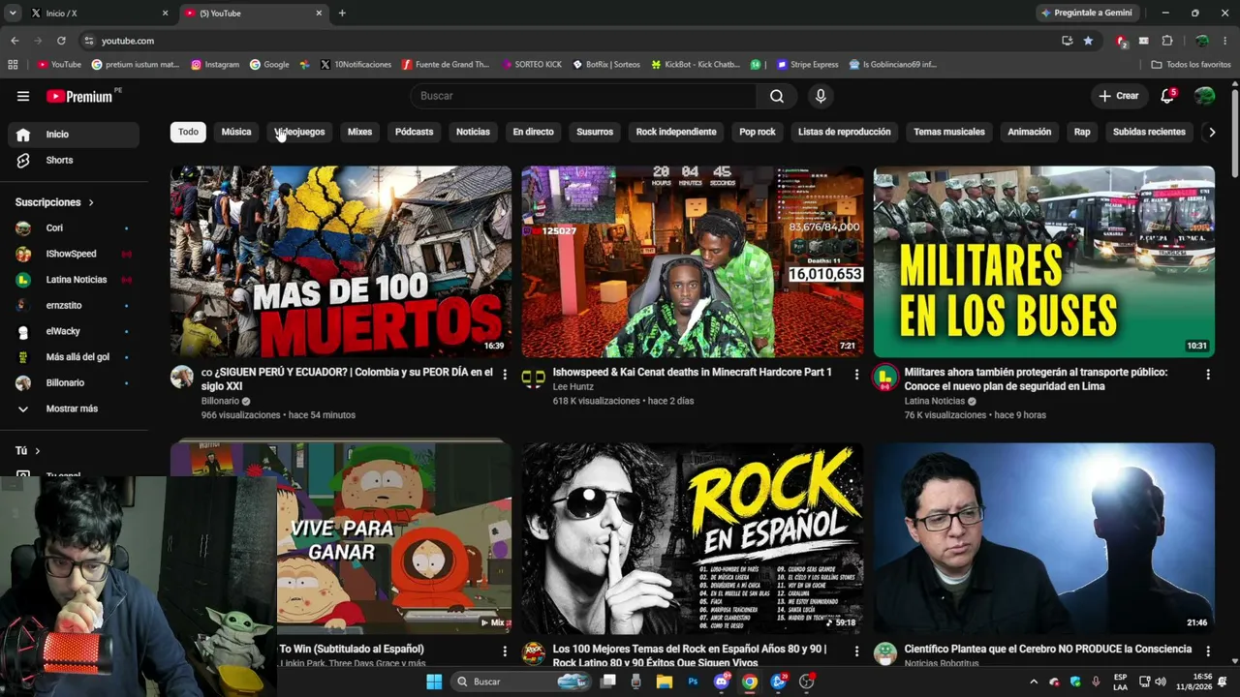This screenshot has height=697, width=1240.
Task: View site information icon in address bar
Action: click(89, 41)
